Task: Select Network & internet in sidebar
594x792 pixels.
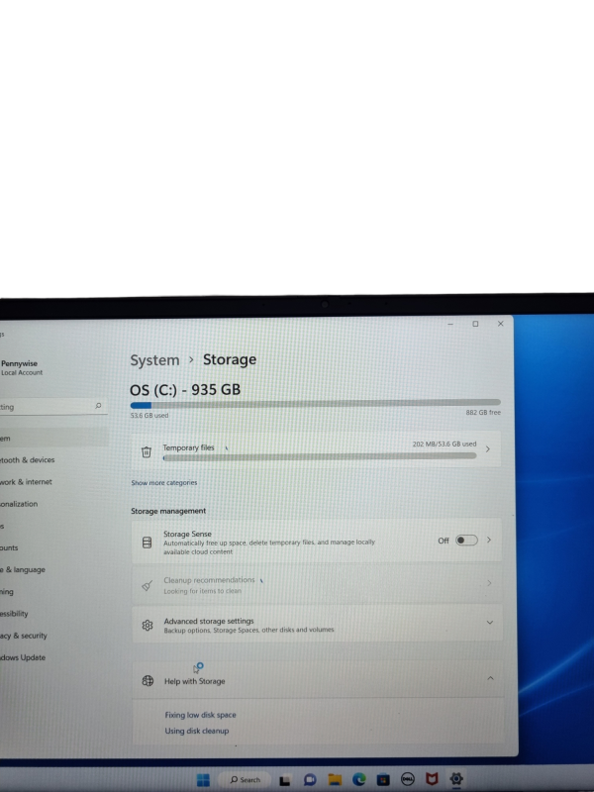Action: pyautogui.click(x=26, y=482)
